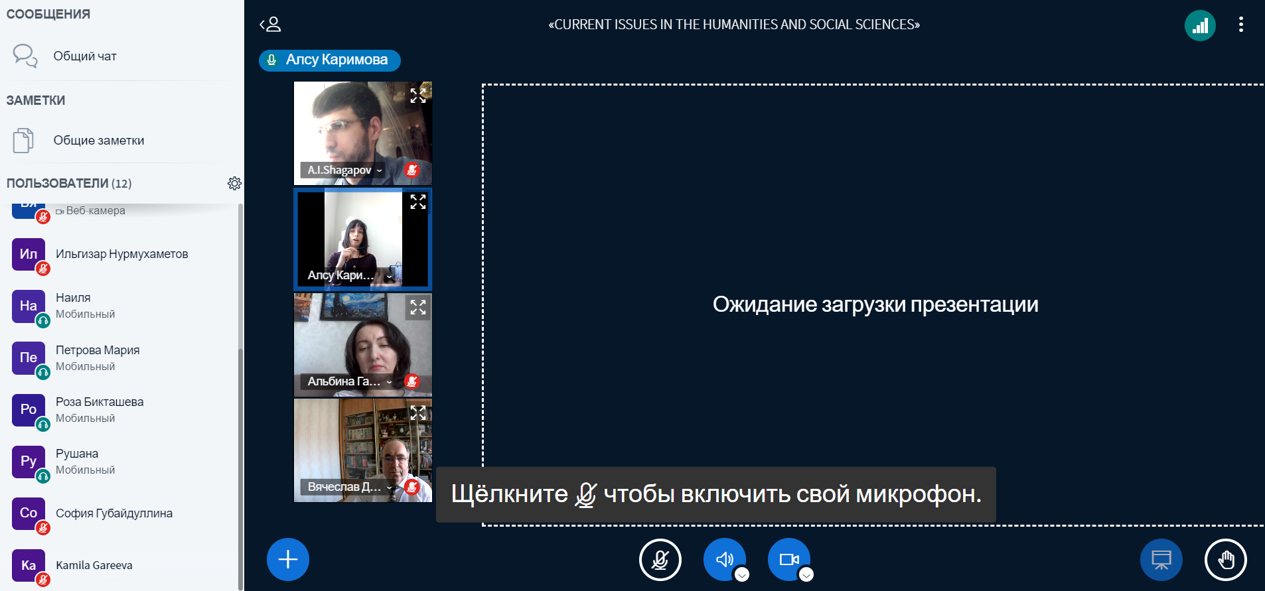Screen dimensions: 1265x591
Task: Expand webcam options arrow
Action: [806, 575]
